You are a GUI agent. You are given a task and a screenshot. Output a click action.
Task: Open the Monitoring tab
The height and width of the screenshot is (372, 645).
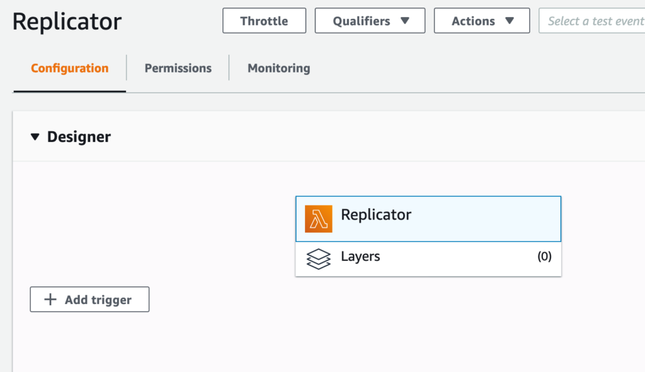pos(278,67)
